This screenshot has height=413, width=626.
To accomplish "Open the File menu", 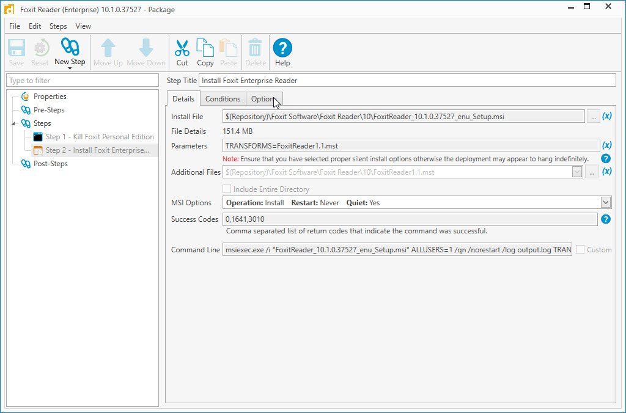I will (15, 26).
